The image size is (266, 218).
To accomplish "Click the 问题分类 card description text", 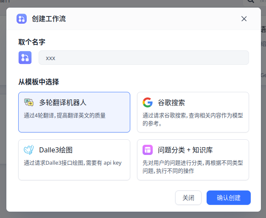I will 195,166.
